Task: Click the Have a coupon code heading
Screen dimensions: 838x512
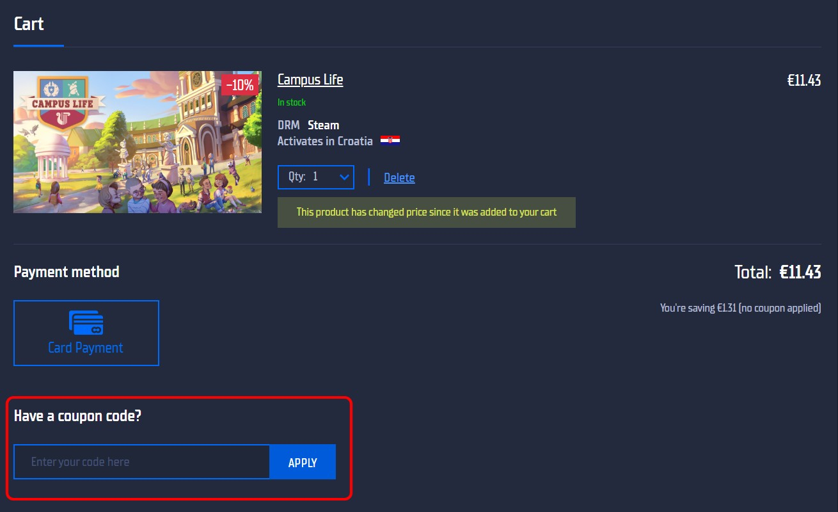Action: pyautogui.click(x=77, y=416)
